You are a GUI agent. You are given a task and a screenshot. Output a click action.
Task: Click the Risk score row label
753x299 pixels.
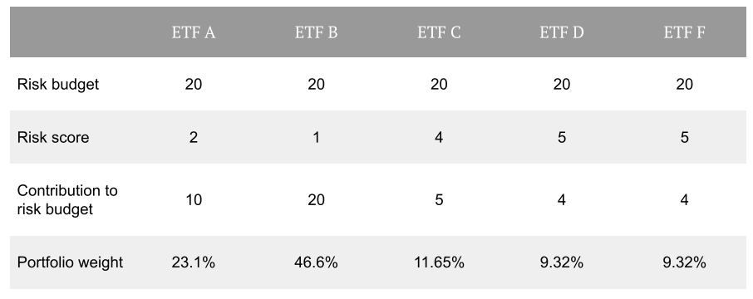pos(53,138)
